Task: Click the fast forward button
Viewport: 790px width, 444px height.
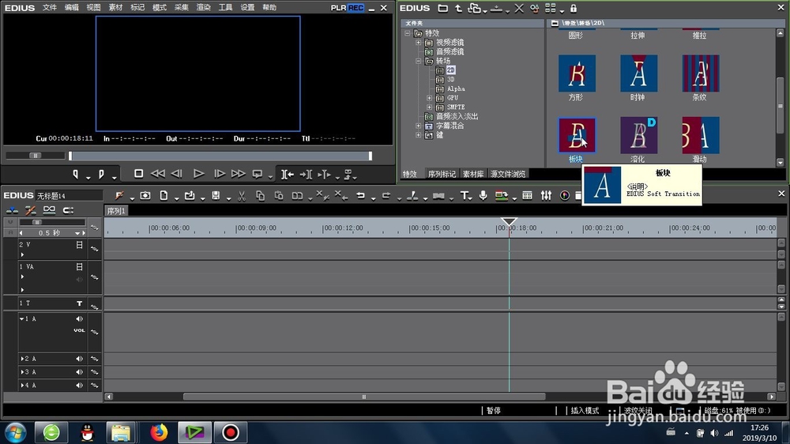Action: point(238,174)
